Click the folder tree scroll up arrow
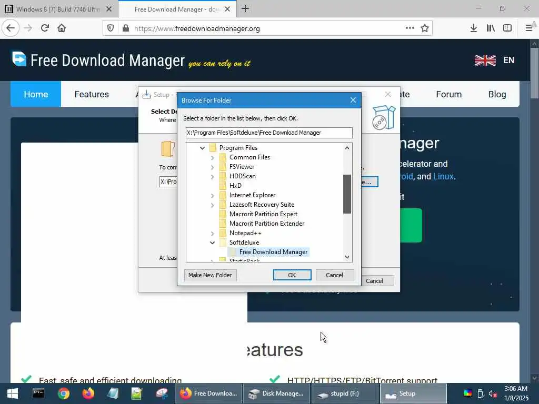This screenshot has width=539, height=404. coord(347,148)
